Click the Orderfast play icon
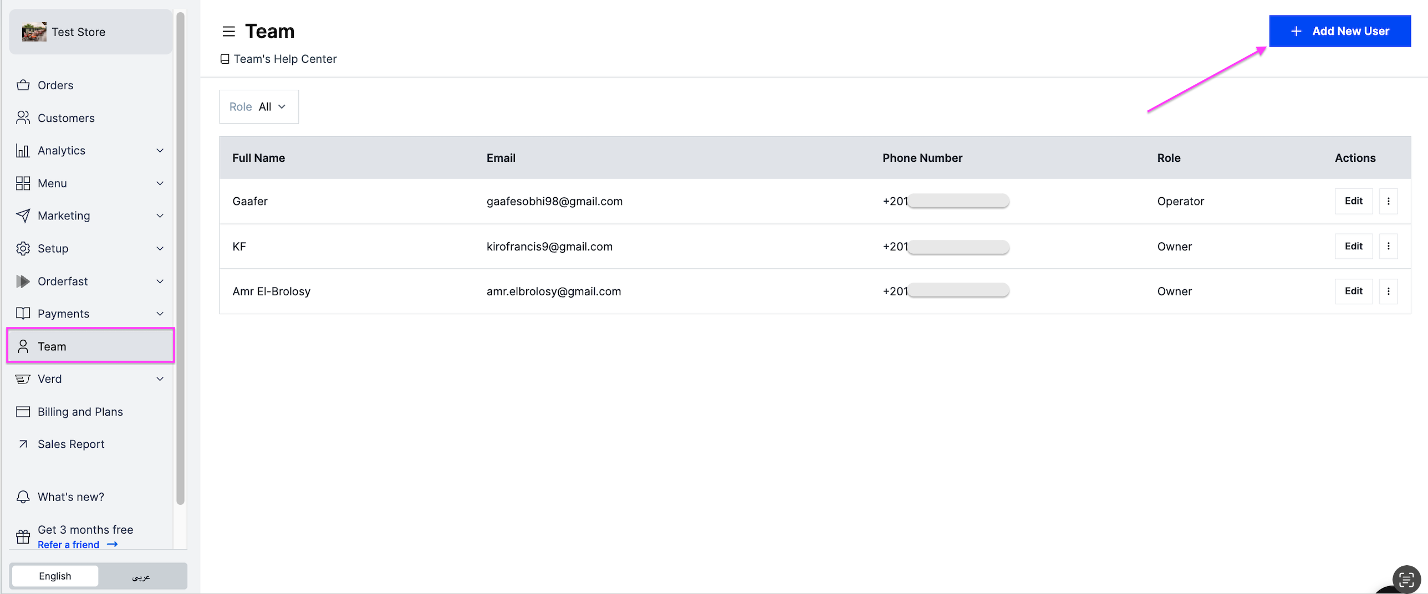The width and height of the screenshot is (1428, 594). pos(23,281)
